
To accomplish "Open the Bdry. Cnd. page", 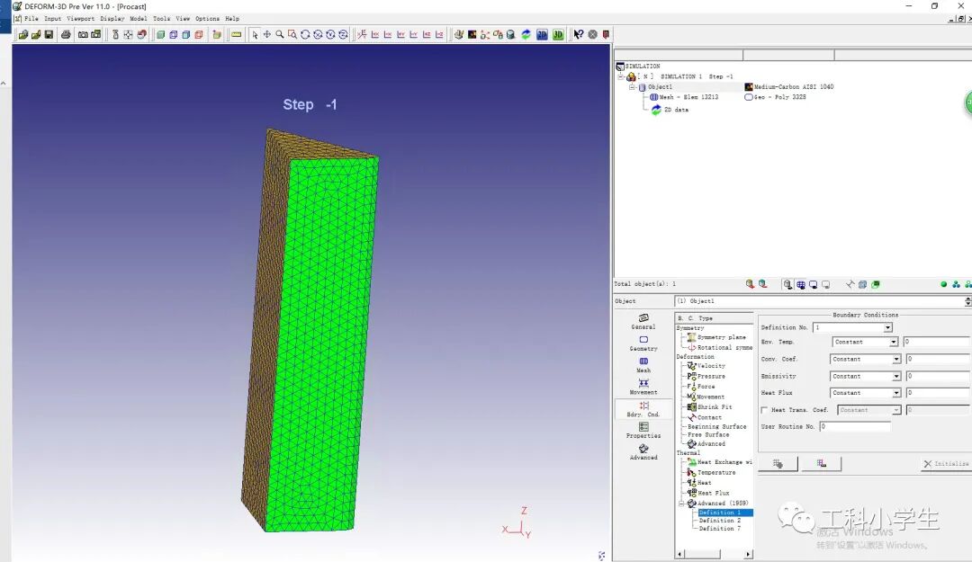I will tap(643, 409).
